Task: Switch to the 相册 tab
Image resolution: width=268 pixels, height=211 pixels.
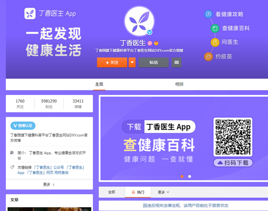Action: (179, 84)
